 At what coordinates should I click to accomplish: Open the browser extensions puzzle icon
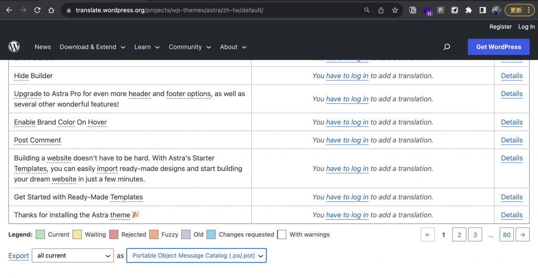click(x=468, y=10)
